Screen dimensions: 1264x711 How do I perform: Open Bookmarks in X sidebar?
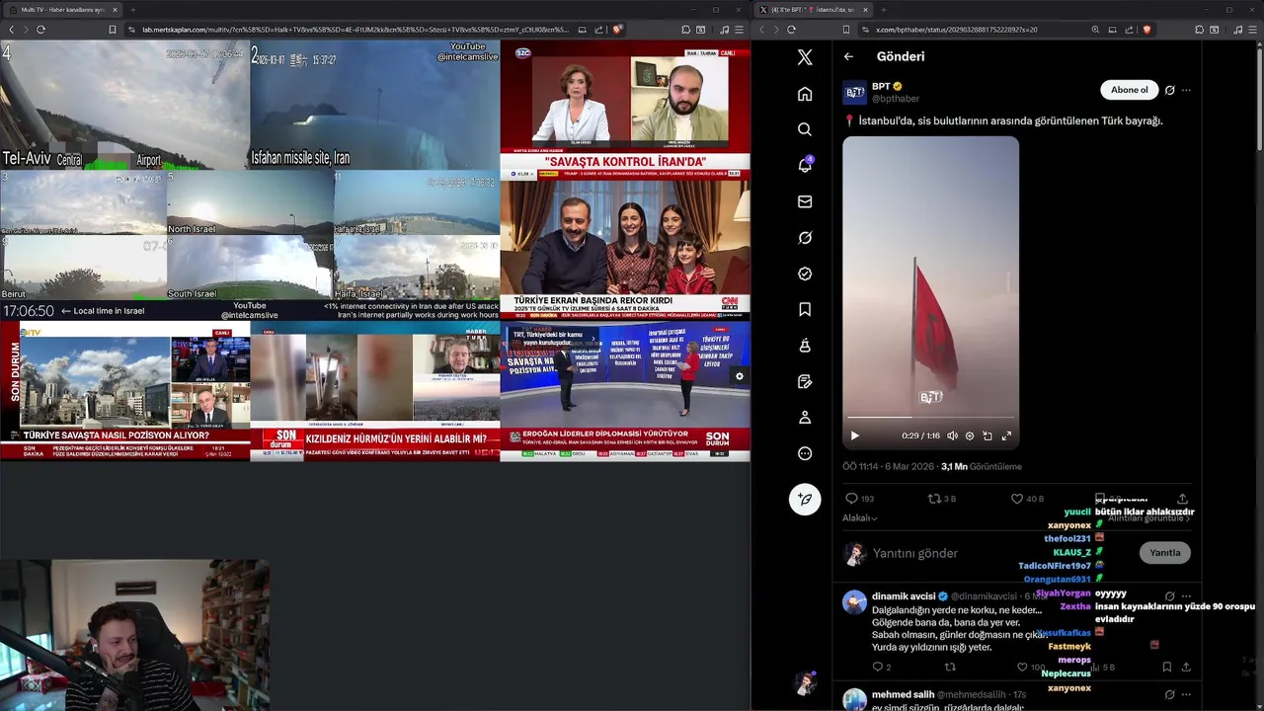805,309
